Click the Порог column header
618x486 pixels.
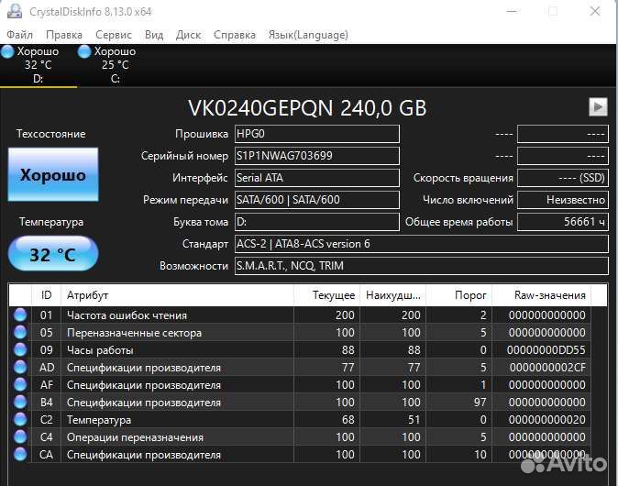tap(459, 295)
